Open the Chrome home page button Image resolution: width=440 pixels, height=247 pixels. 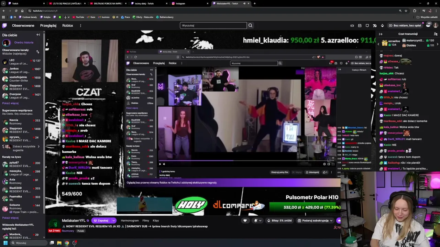tap(22, 11)
